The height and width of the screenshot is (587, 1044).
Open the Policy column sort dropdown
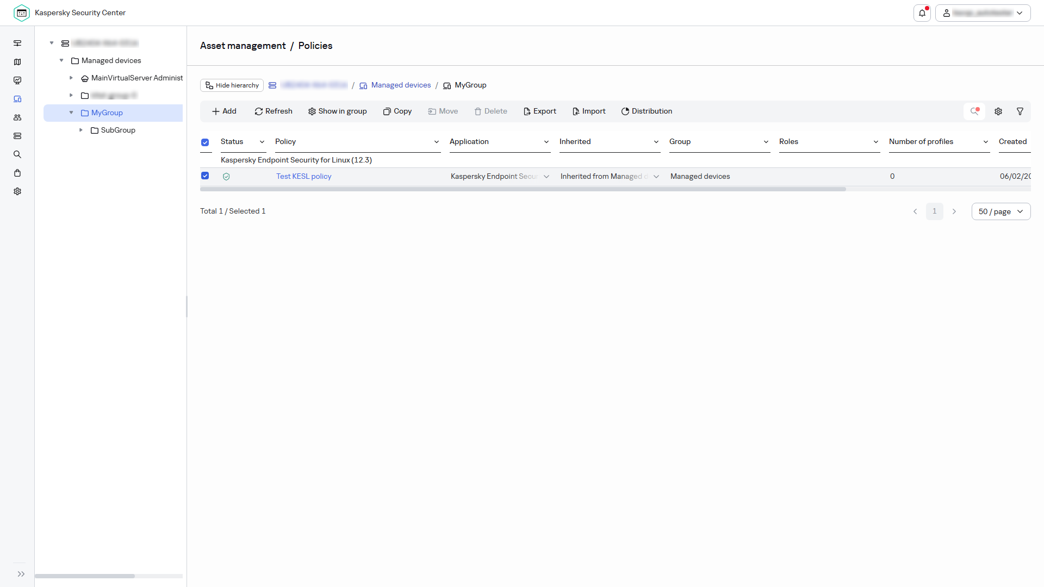pos(437,142)
